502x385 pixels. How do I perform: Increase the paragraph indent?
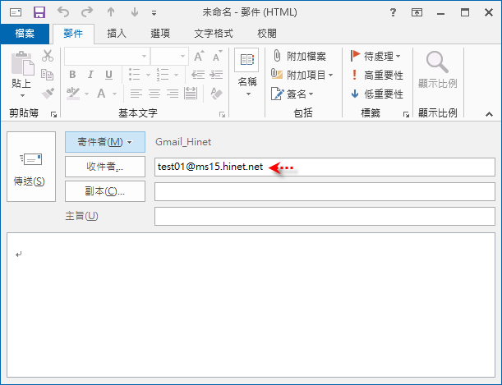pyautogui.click(x=216, y=75)
